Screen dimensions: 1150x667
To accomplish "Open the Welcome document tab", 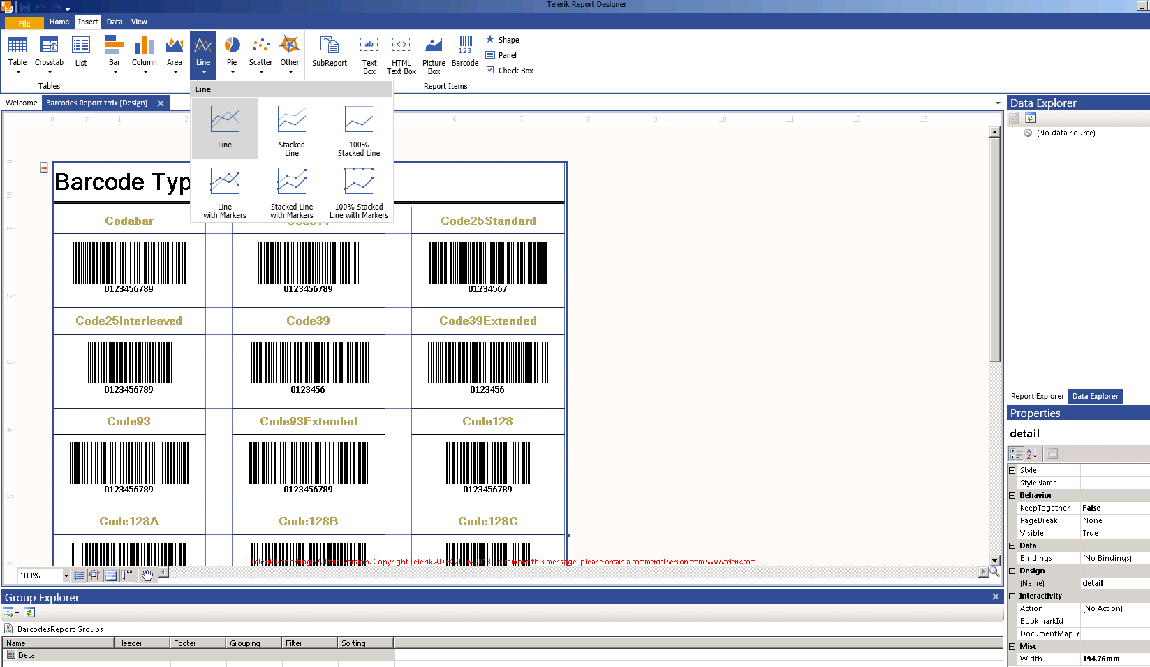I will pyautogui.click(x=22, y=103).
